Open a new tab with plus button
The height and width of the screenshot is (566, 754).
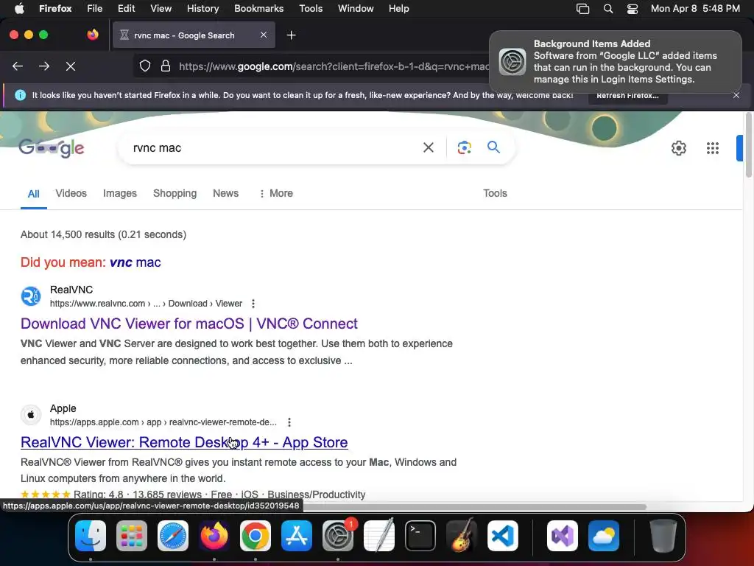point(291,35)
